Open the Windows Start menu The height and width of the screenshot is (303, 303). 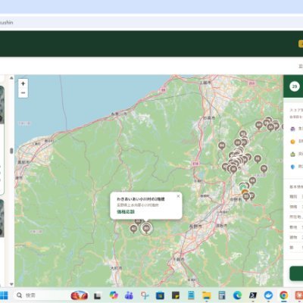tap(4, 295)
